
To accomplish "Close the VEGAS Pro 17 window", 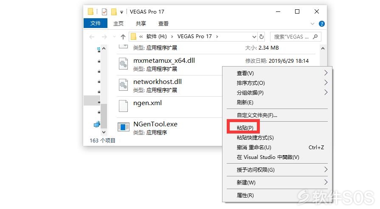I will (x=316, y=11).
